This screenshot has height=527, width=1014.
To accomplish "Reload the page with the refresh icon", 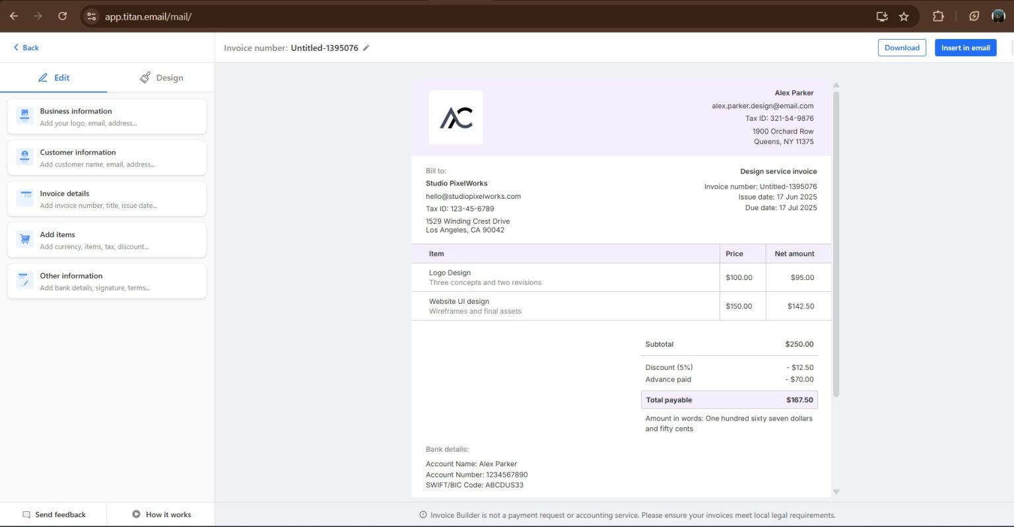I will click(62, 16).
